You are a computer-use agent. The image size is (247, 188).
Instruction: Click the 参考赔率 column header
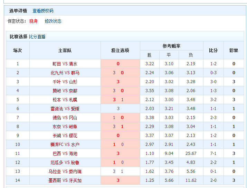(171, 46)
